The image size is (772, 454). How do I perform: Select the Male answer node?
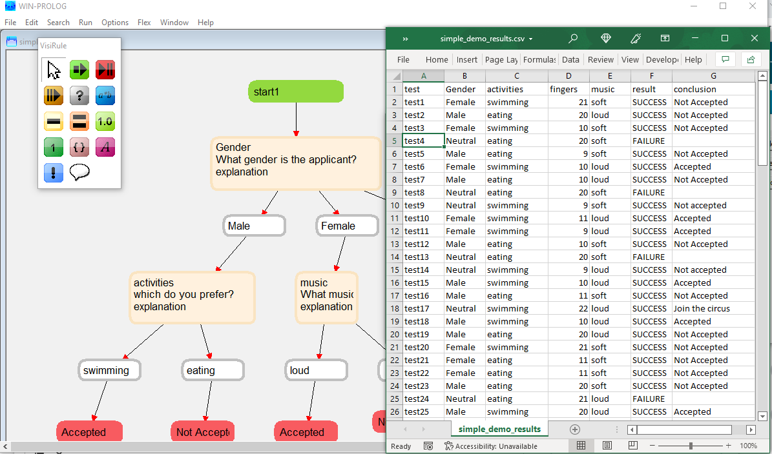coord(254,226)
